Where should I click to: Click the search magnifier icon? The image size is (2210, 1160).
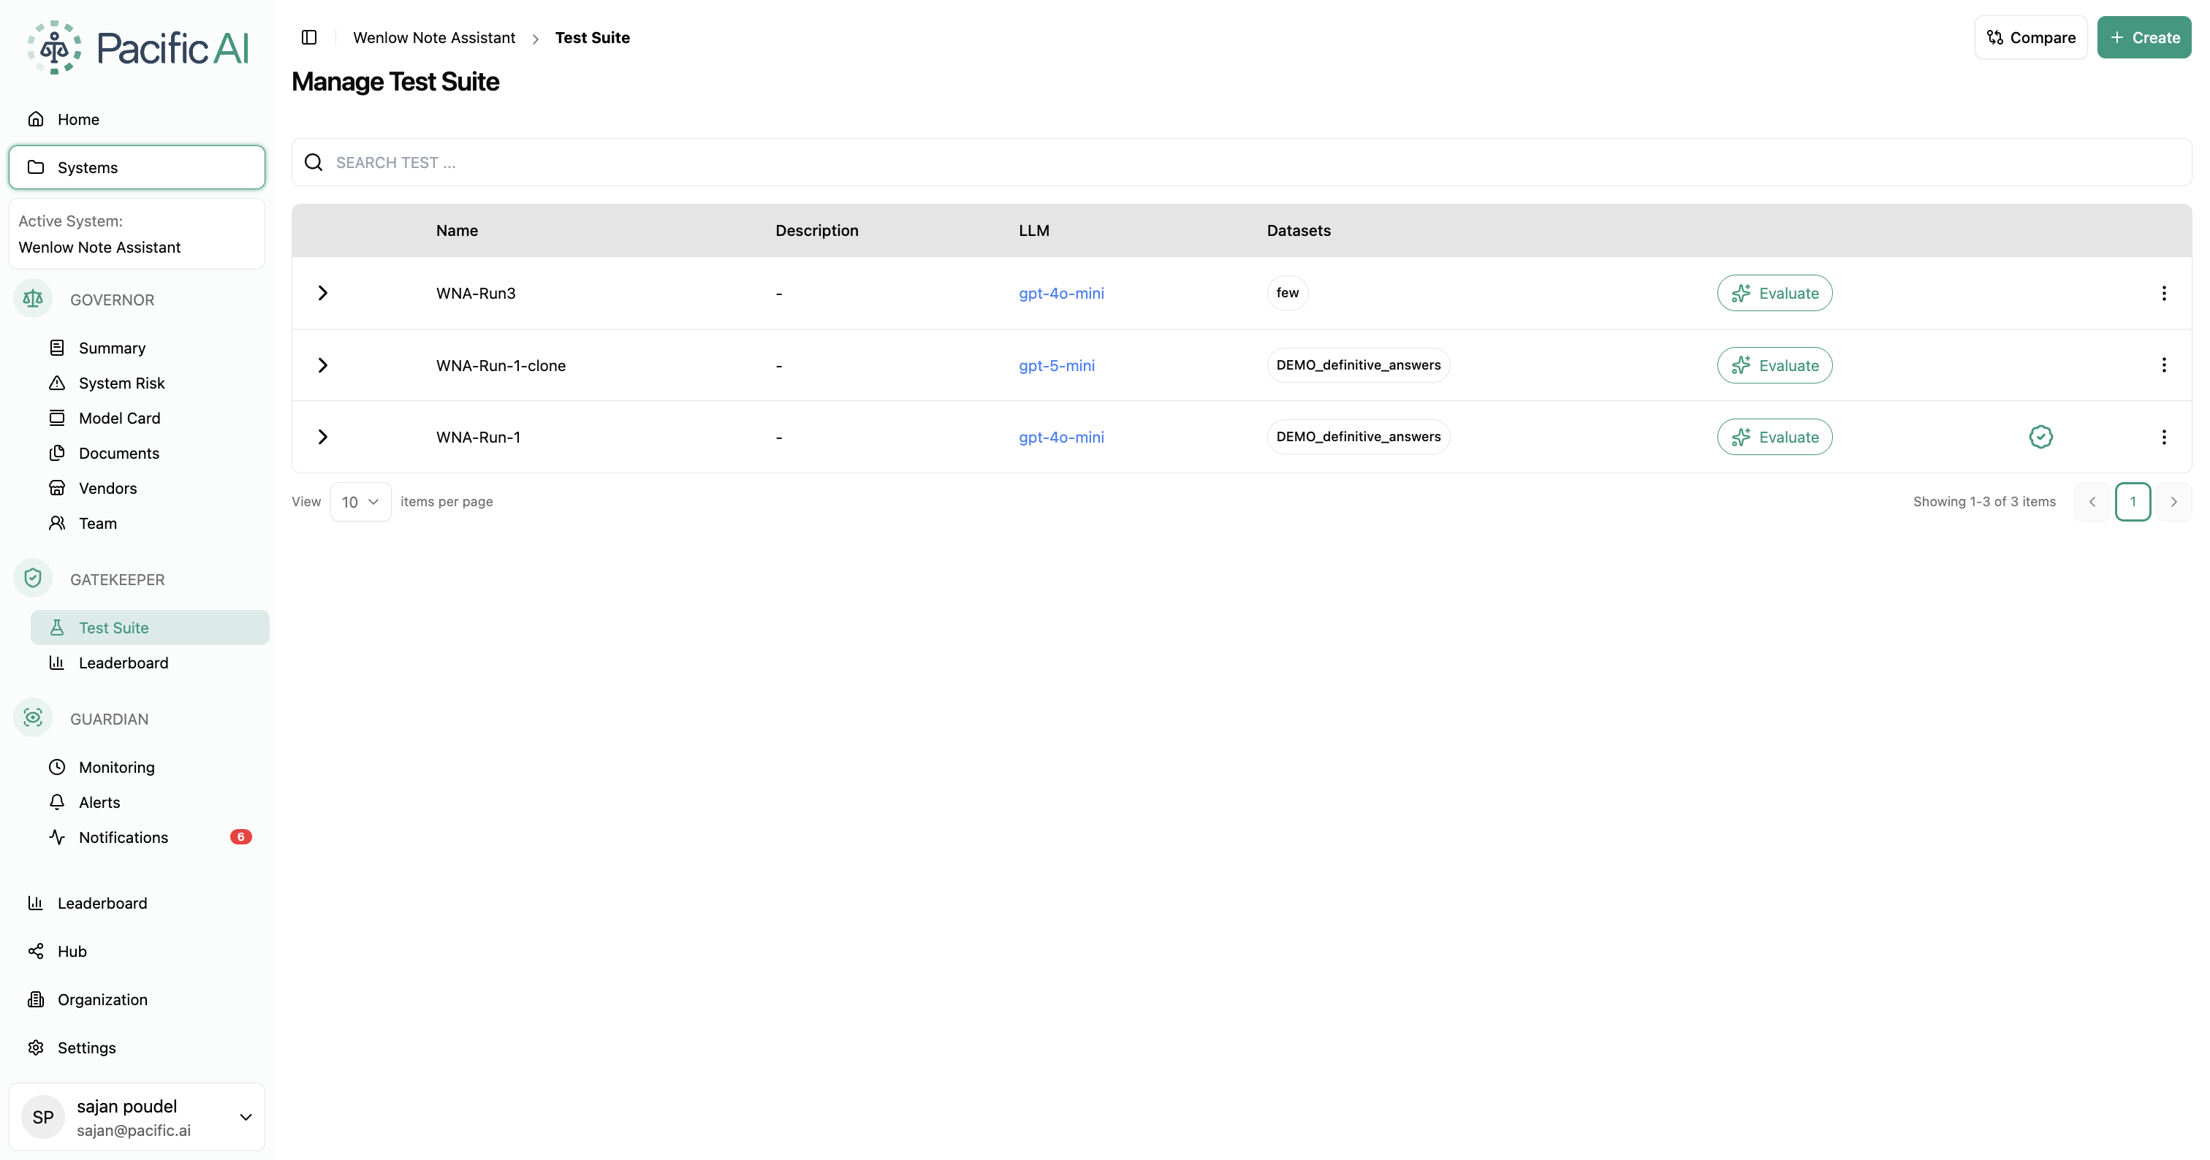(314, 162)
